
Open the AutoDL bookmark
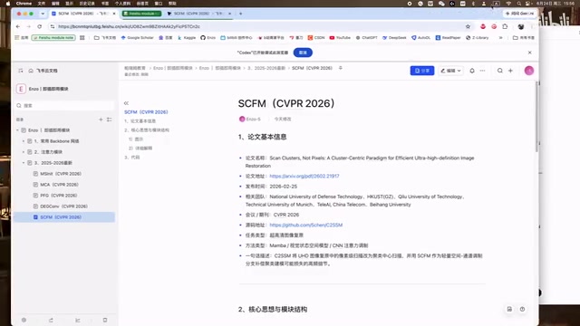click(x=420, y=38)
